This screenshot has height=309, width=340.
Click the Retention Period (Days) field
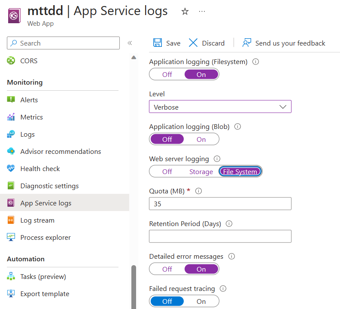click(220, 236)
